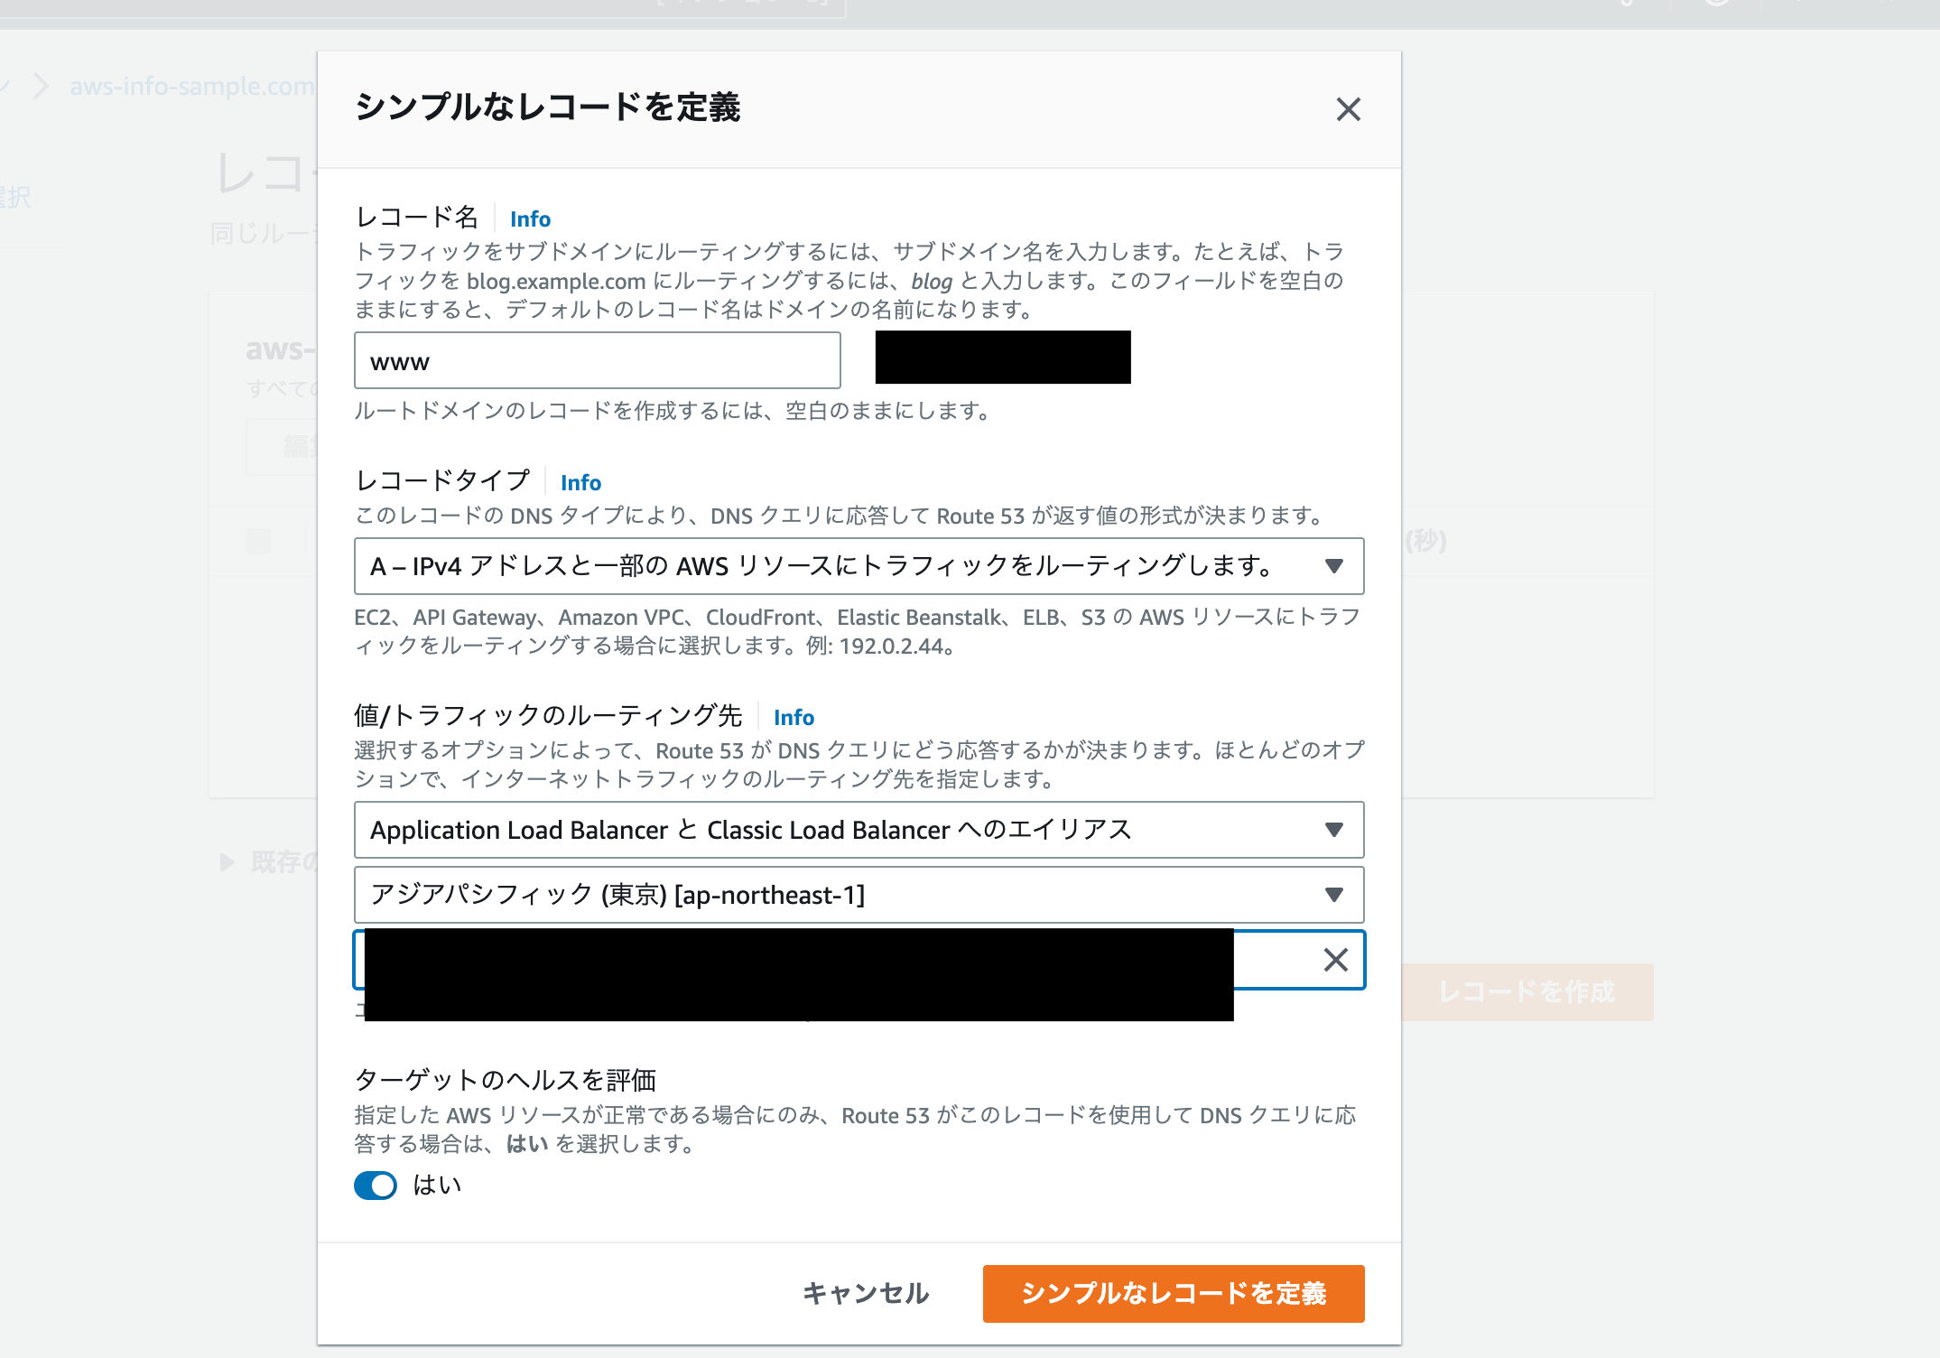Toggle the はい health evaluation switch off
The height and width of the screenshot is (1358, 1940).
pos(376,1186)
